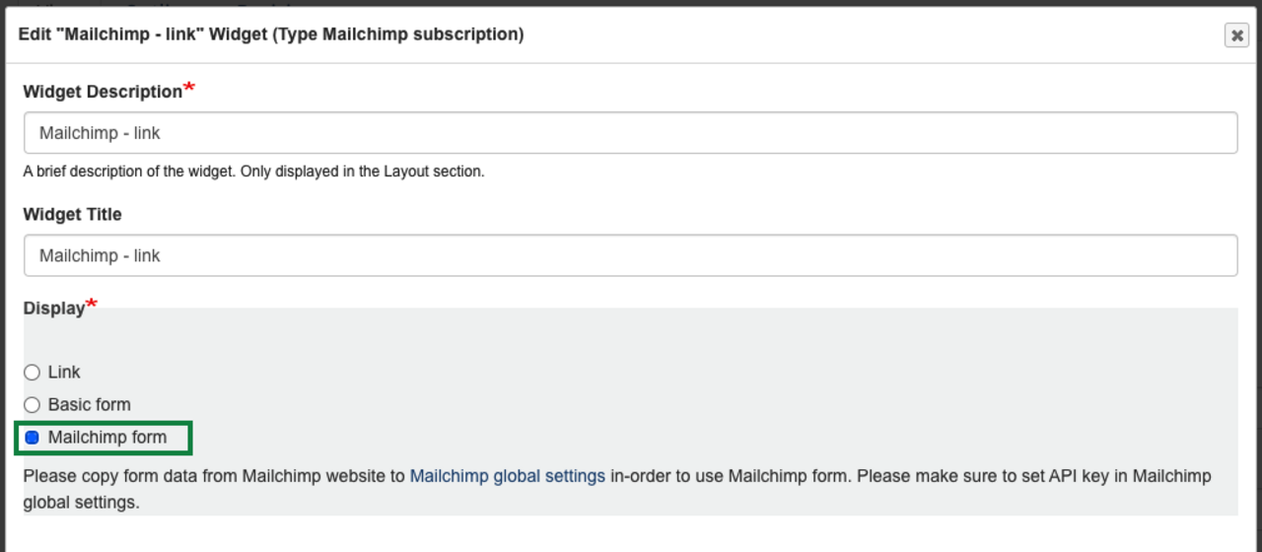Click the Widget Description label
Screen dimensions: 1262x552
[x=103, y=92]
